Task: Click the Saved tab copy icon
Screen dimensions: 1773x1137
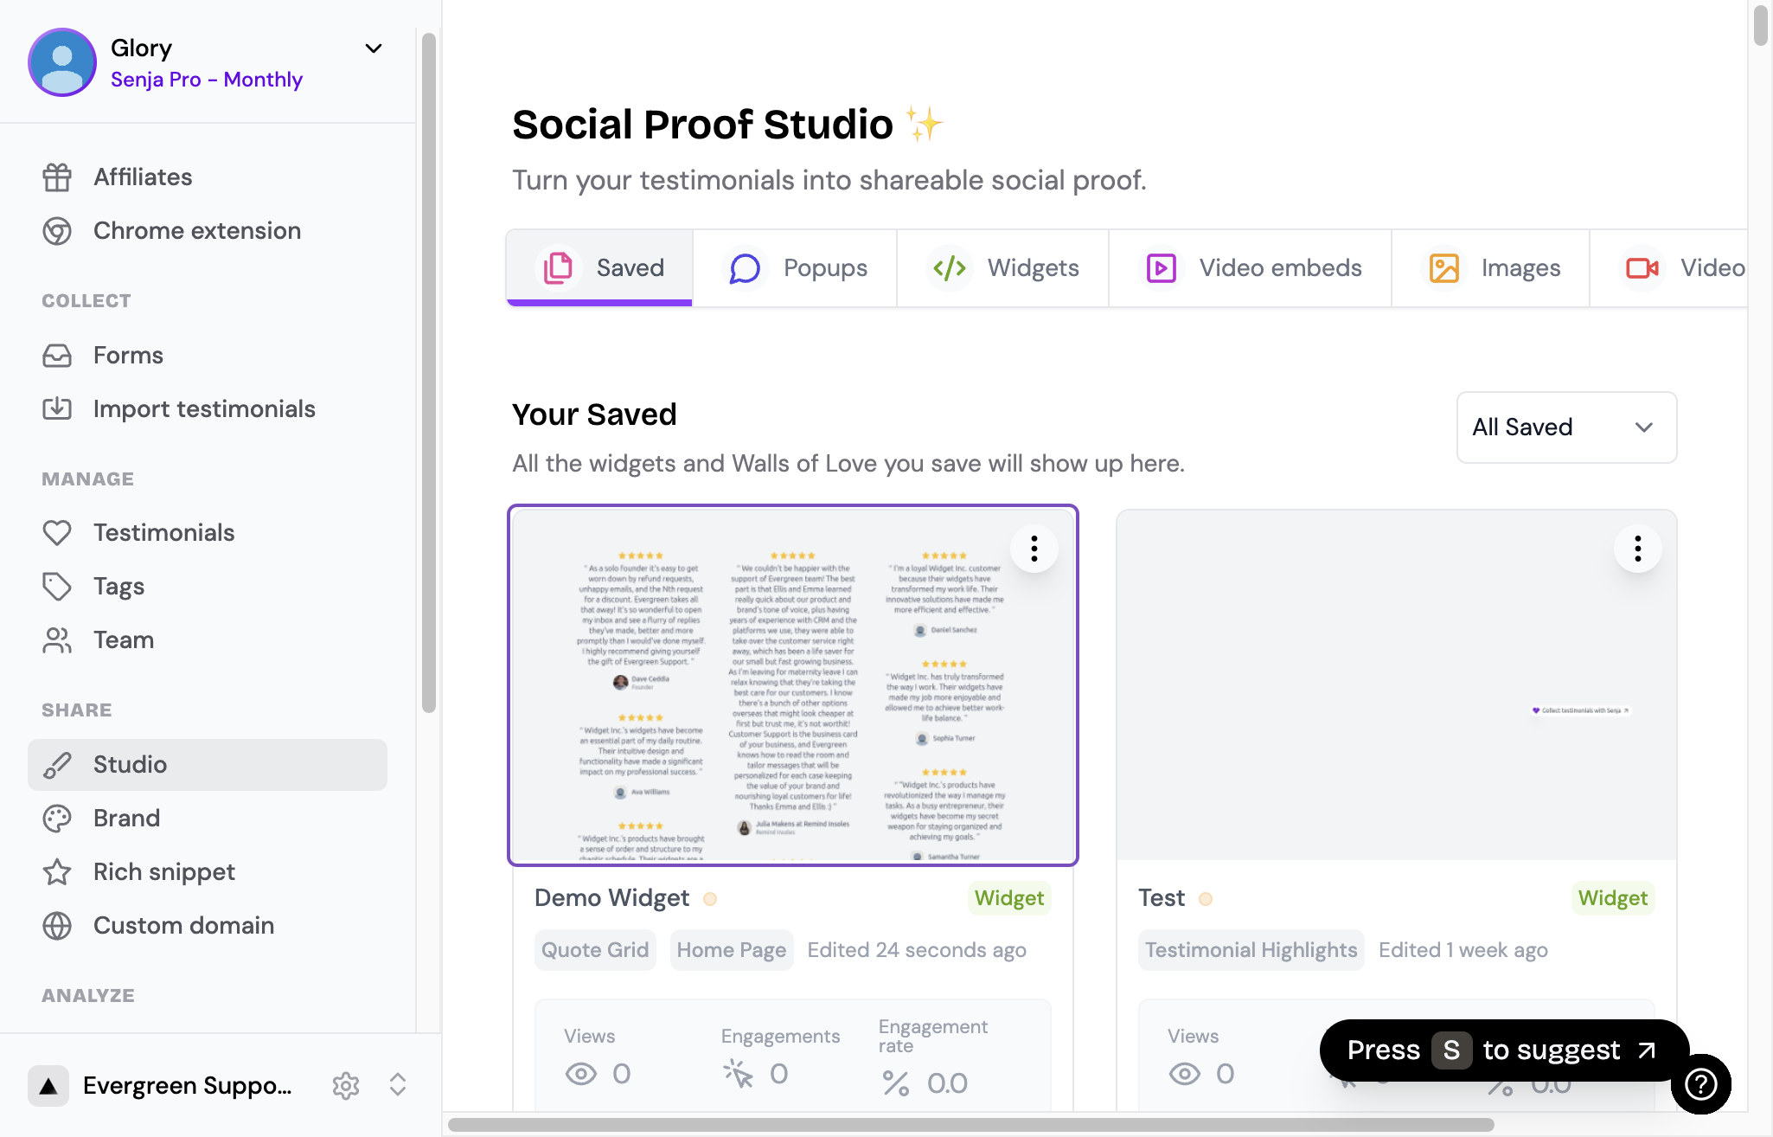Action: point(558,268)
